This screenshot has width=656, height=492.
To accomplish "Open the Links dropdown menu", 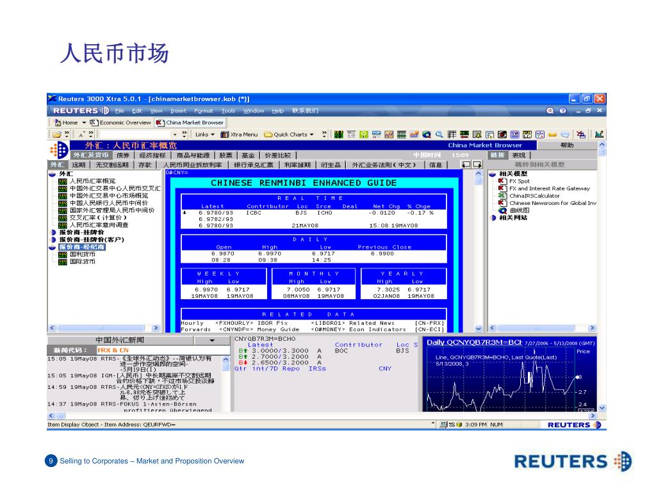I will (x=204, y=135).
